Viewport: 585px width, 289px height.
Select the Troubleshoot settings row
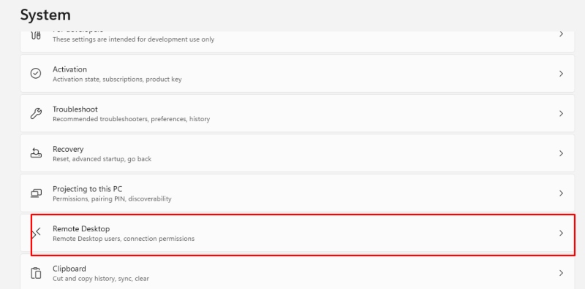click(298, 113)
